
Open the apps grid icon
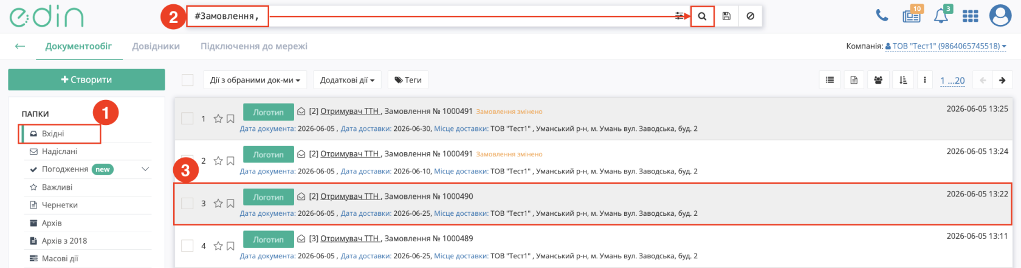pos(971,16)
